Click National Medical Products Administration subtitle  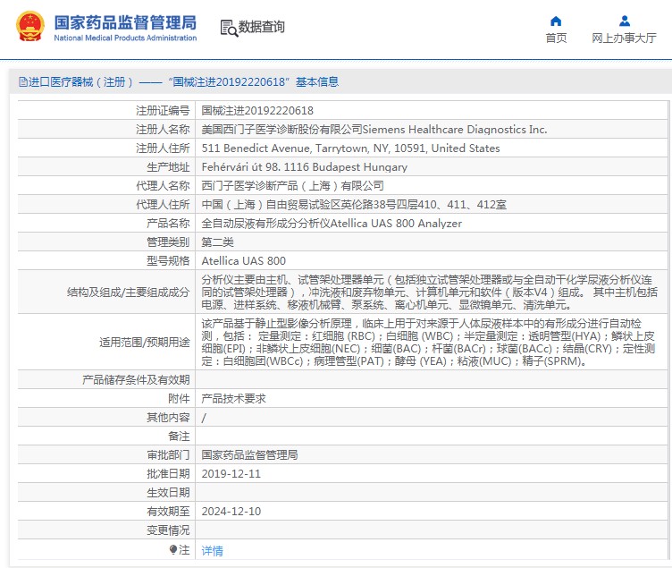click(125, 38)
